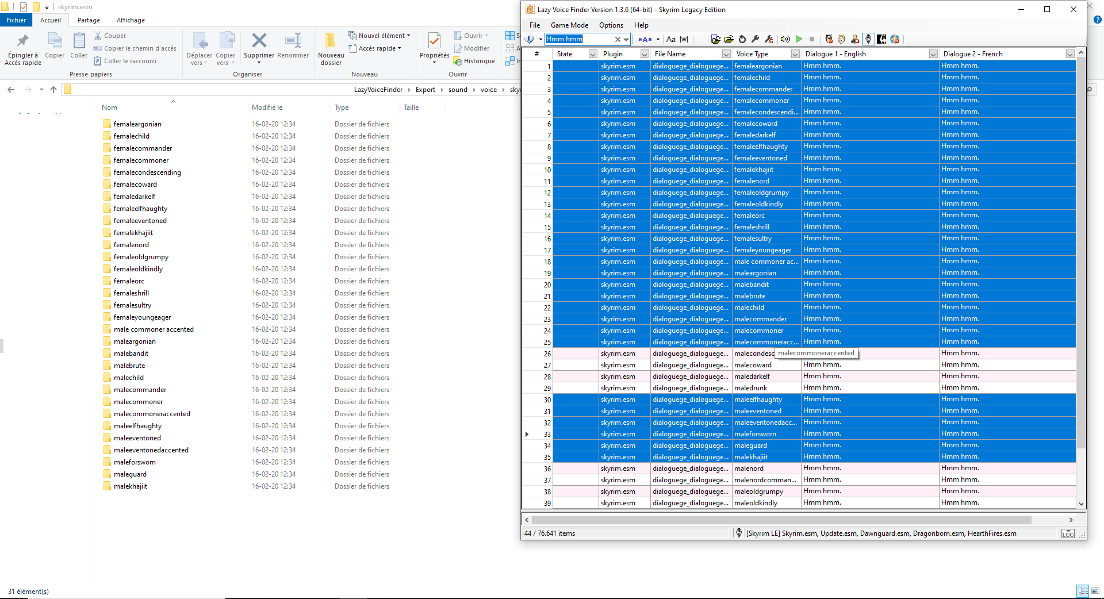Switch Explorer to details view icon
Image resolution: width=1104 pixels, height=599 pixels.
1083,591
